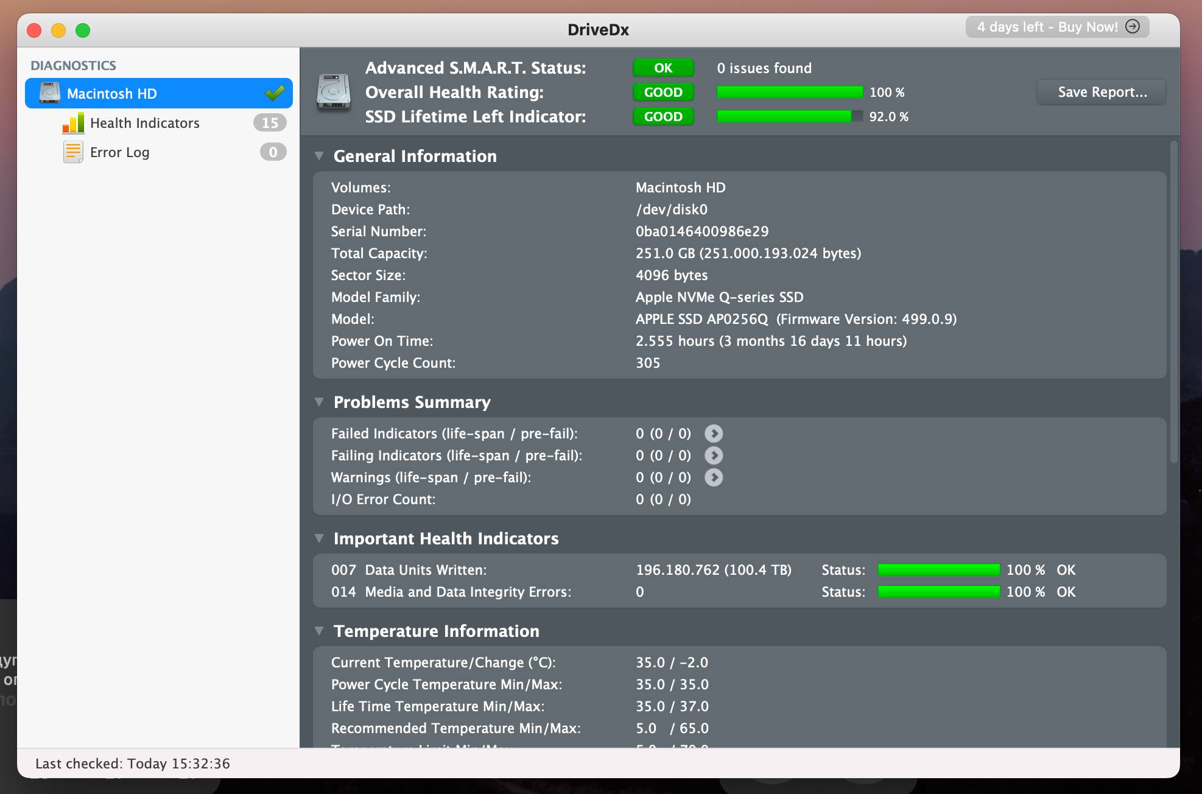
Task: Click Current Temperature value 35.0 / -2.0
Action: pos(672,663)
